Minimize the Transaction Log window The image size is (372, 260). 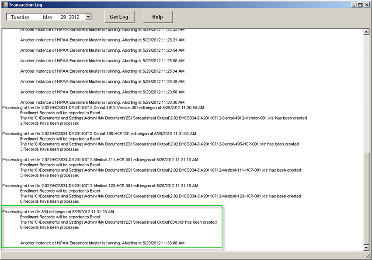tap(354, 5)
